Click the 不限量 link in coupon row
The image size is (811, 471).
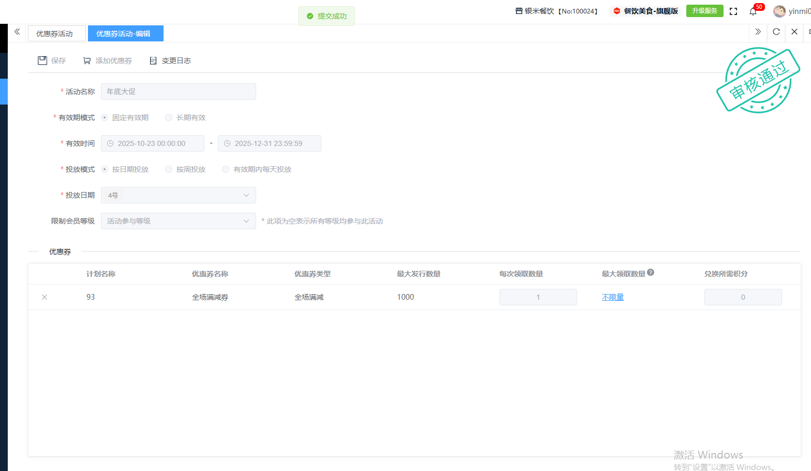point(613,297)
